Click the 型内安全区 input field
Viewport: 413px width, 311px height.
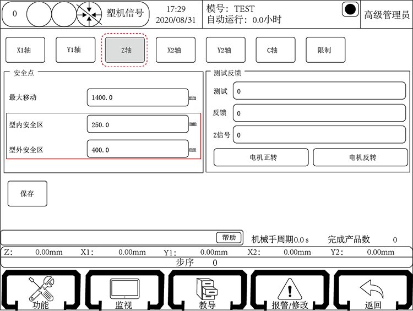(x=137, y=124)
